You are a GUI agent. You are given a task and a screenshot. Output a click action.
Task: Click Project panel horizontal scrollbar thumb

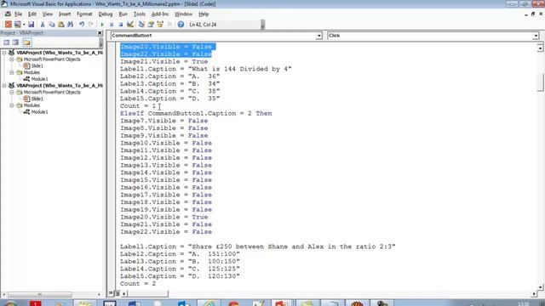click(40, 295)
